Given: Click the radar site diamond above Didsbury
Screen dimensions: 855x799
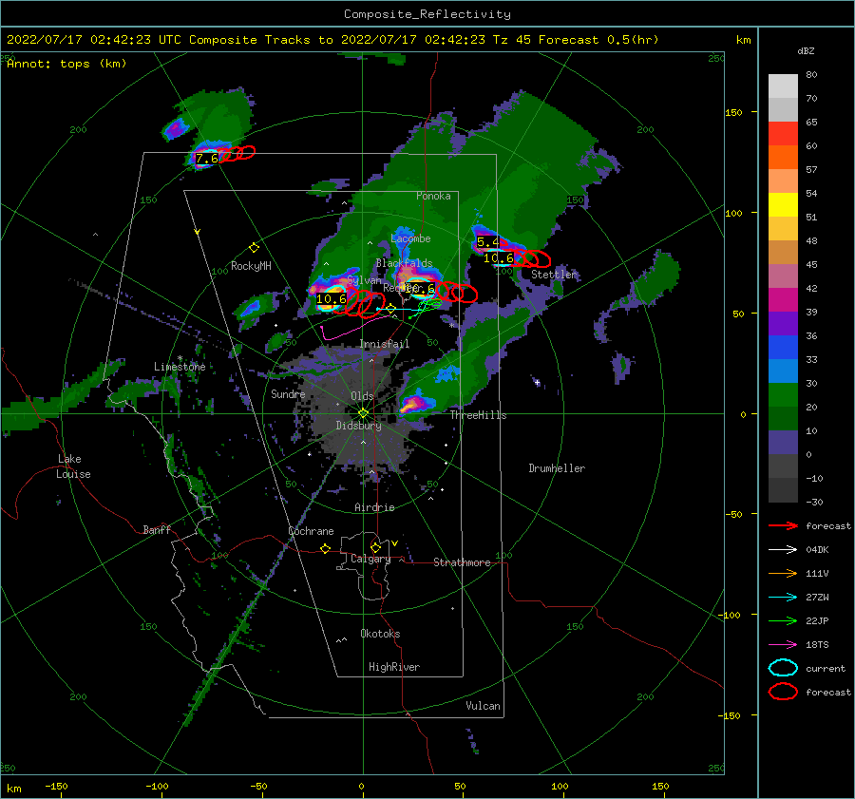Looking at the screenshot, I should click(363, 413).
